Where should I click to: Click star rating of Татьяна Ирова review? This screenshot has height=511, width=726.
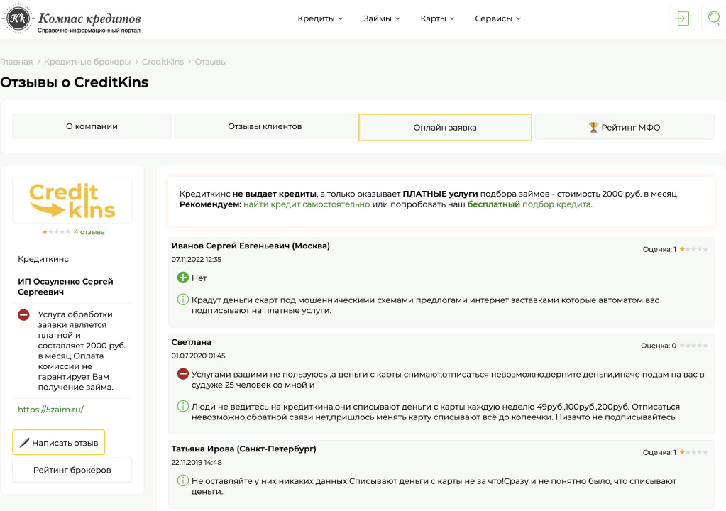point(693,452)
